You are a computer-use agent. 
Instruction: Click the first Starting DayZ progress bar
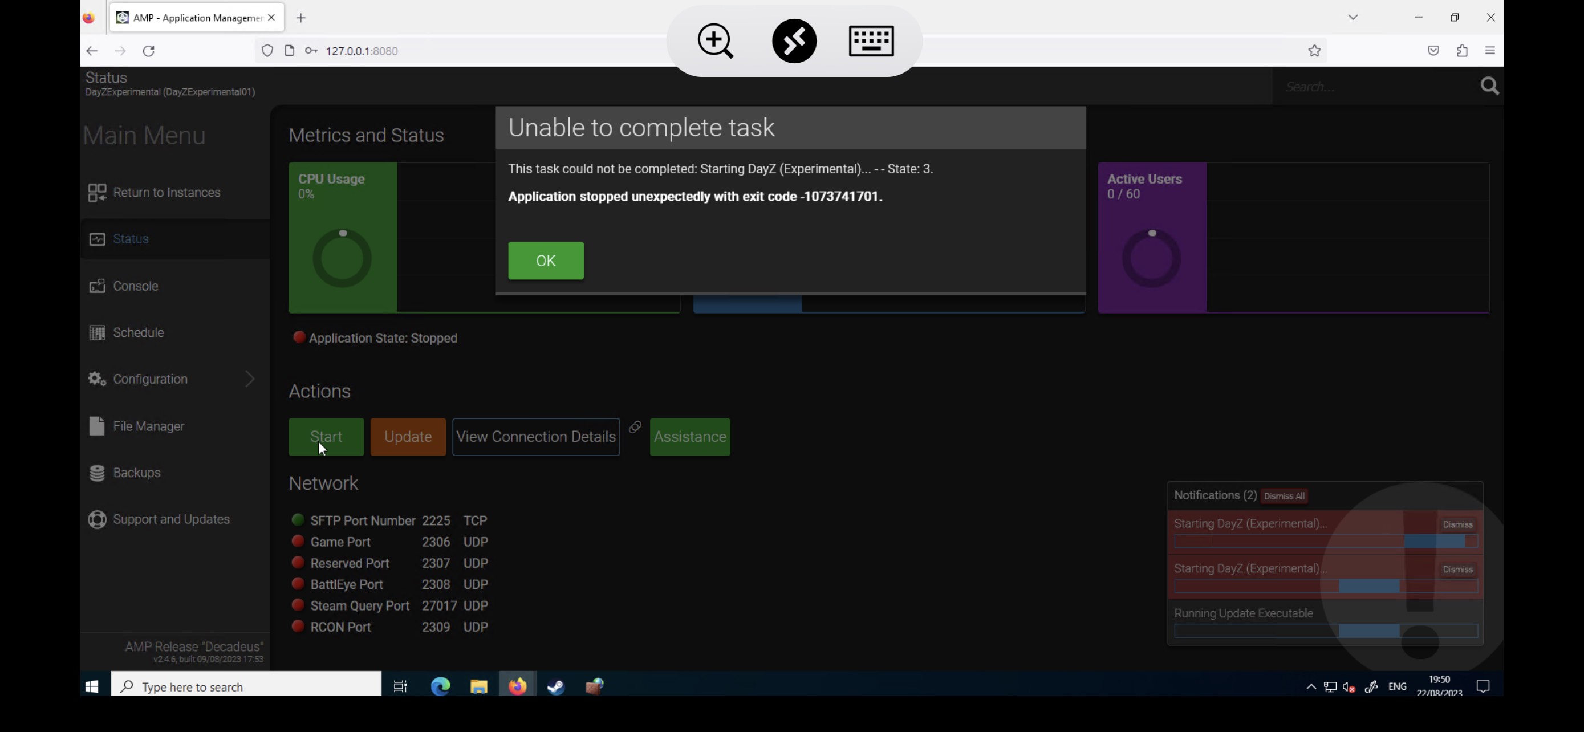1326,542
